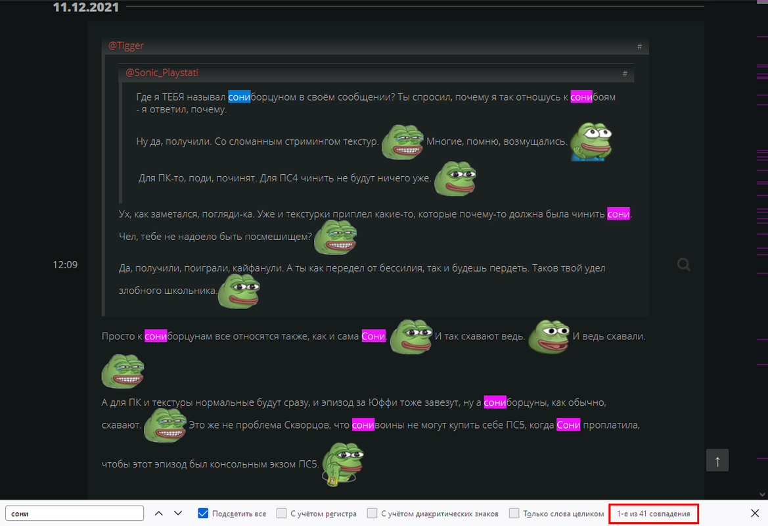This screenshot has width=768, height=526.
Task: Click highlighted 'Сони' after 'как и сама'
Action: [373, 336]
